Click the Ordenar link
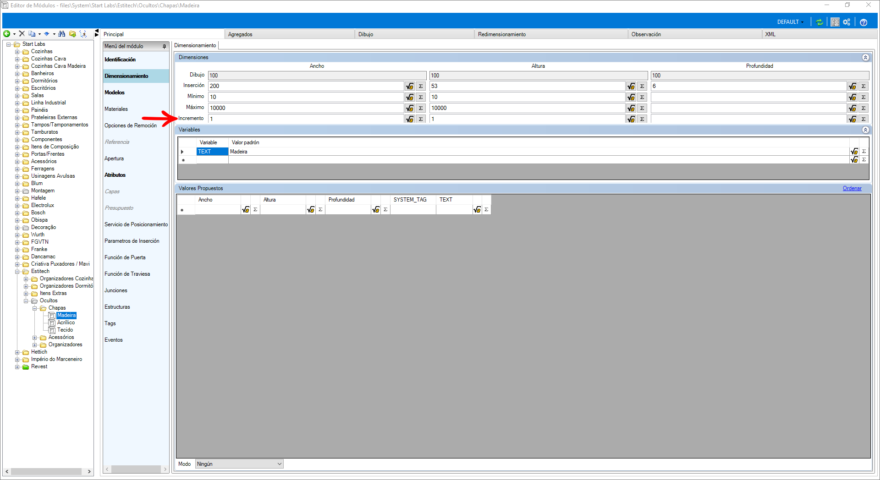This screenshot has height=480, width=880. 852,188
